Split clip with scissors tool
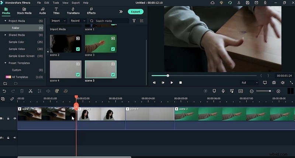295x158 pixels. tap(31, 91)
